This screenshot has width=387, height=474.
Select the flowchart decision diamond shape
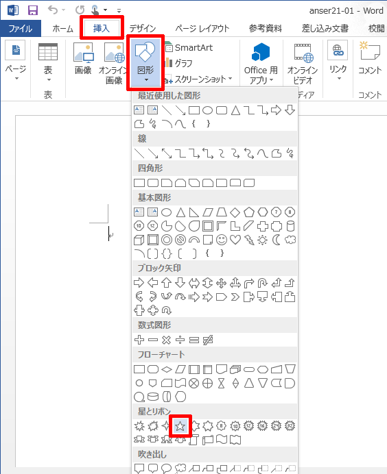pyautogui.click(x=167, y=369)
